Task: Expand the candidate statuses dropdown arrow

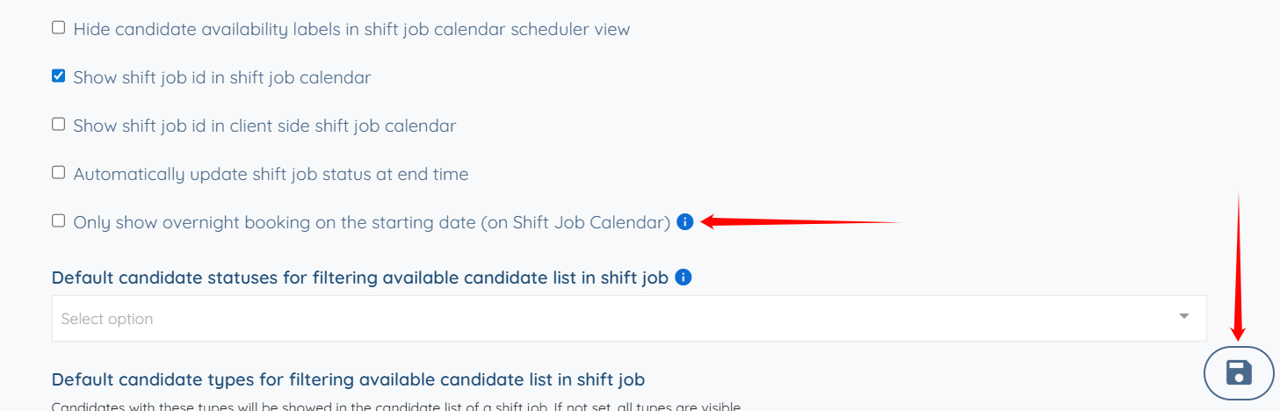Action: 1183,317
